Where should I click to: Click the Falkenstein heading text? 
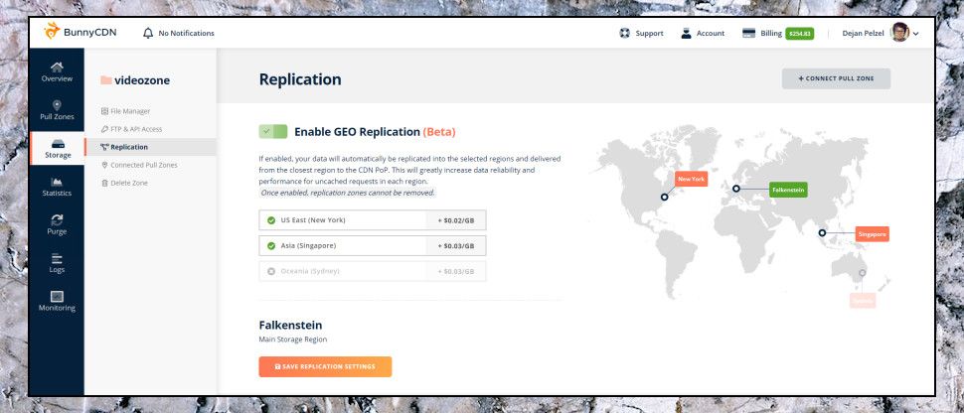(x=290, y=325)
